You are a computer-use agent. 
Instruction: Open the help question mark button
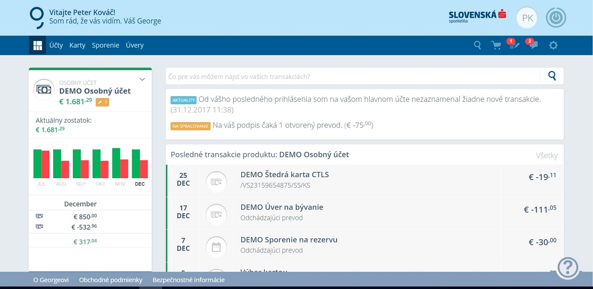pos(568,268)
